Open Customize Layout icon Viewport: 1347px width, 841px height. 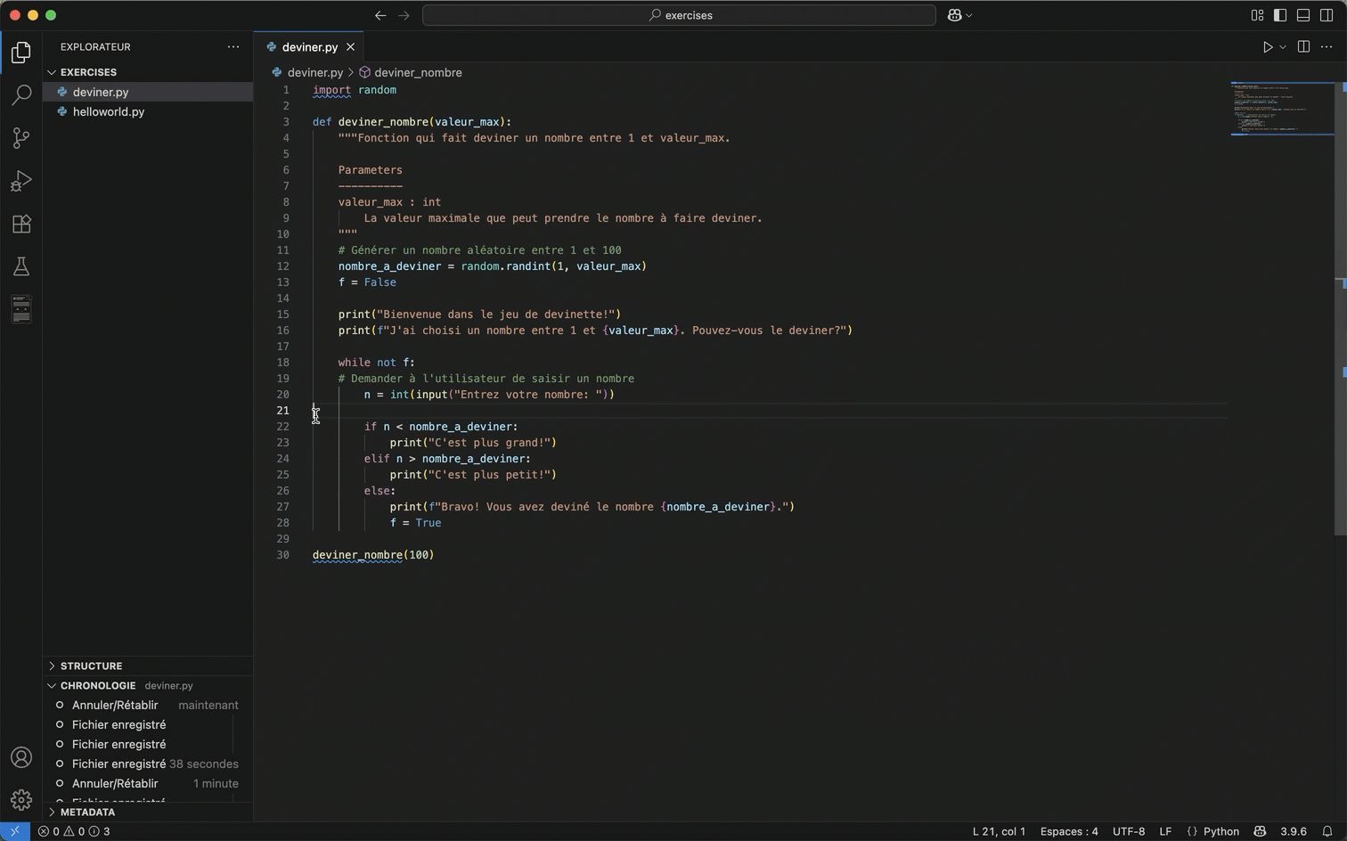pos(1257,15)
